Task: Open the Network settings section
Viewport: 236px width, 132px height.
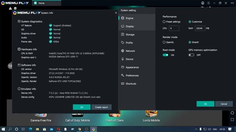Action: tap(137, 51)
